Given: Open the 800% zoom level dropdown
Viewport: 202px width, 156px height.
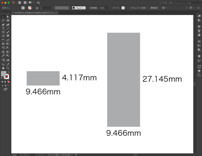Looking at the screenshot, I should pyautogui.click(x=21, y=155).
